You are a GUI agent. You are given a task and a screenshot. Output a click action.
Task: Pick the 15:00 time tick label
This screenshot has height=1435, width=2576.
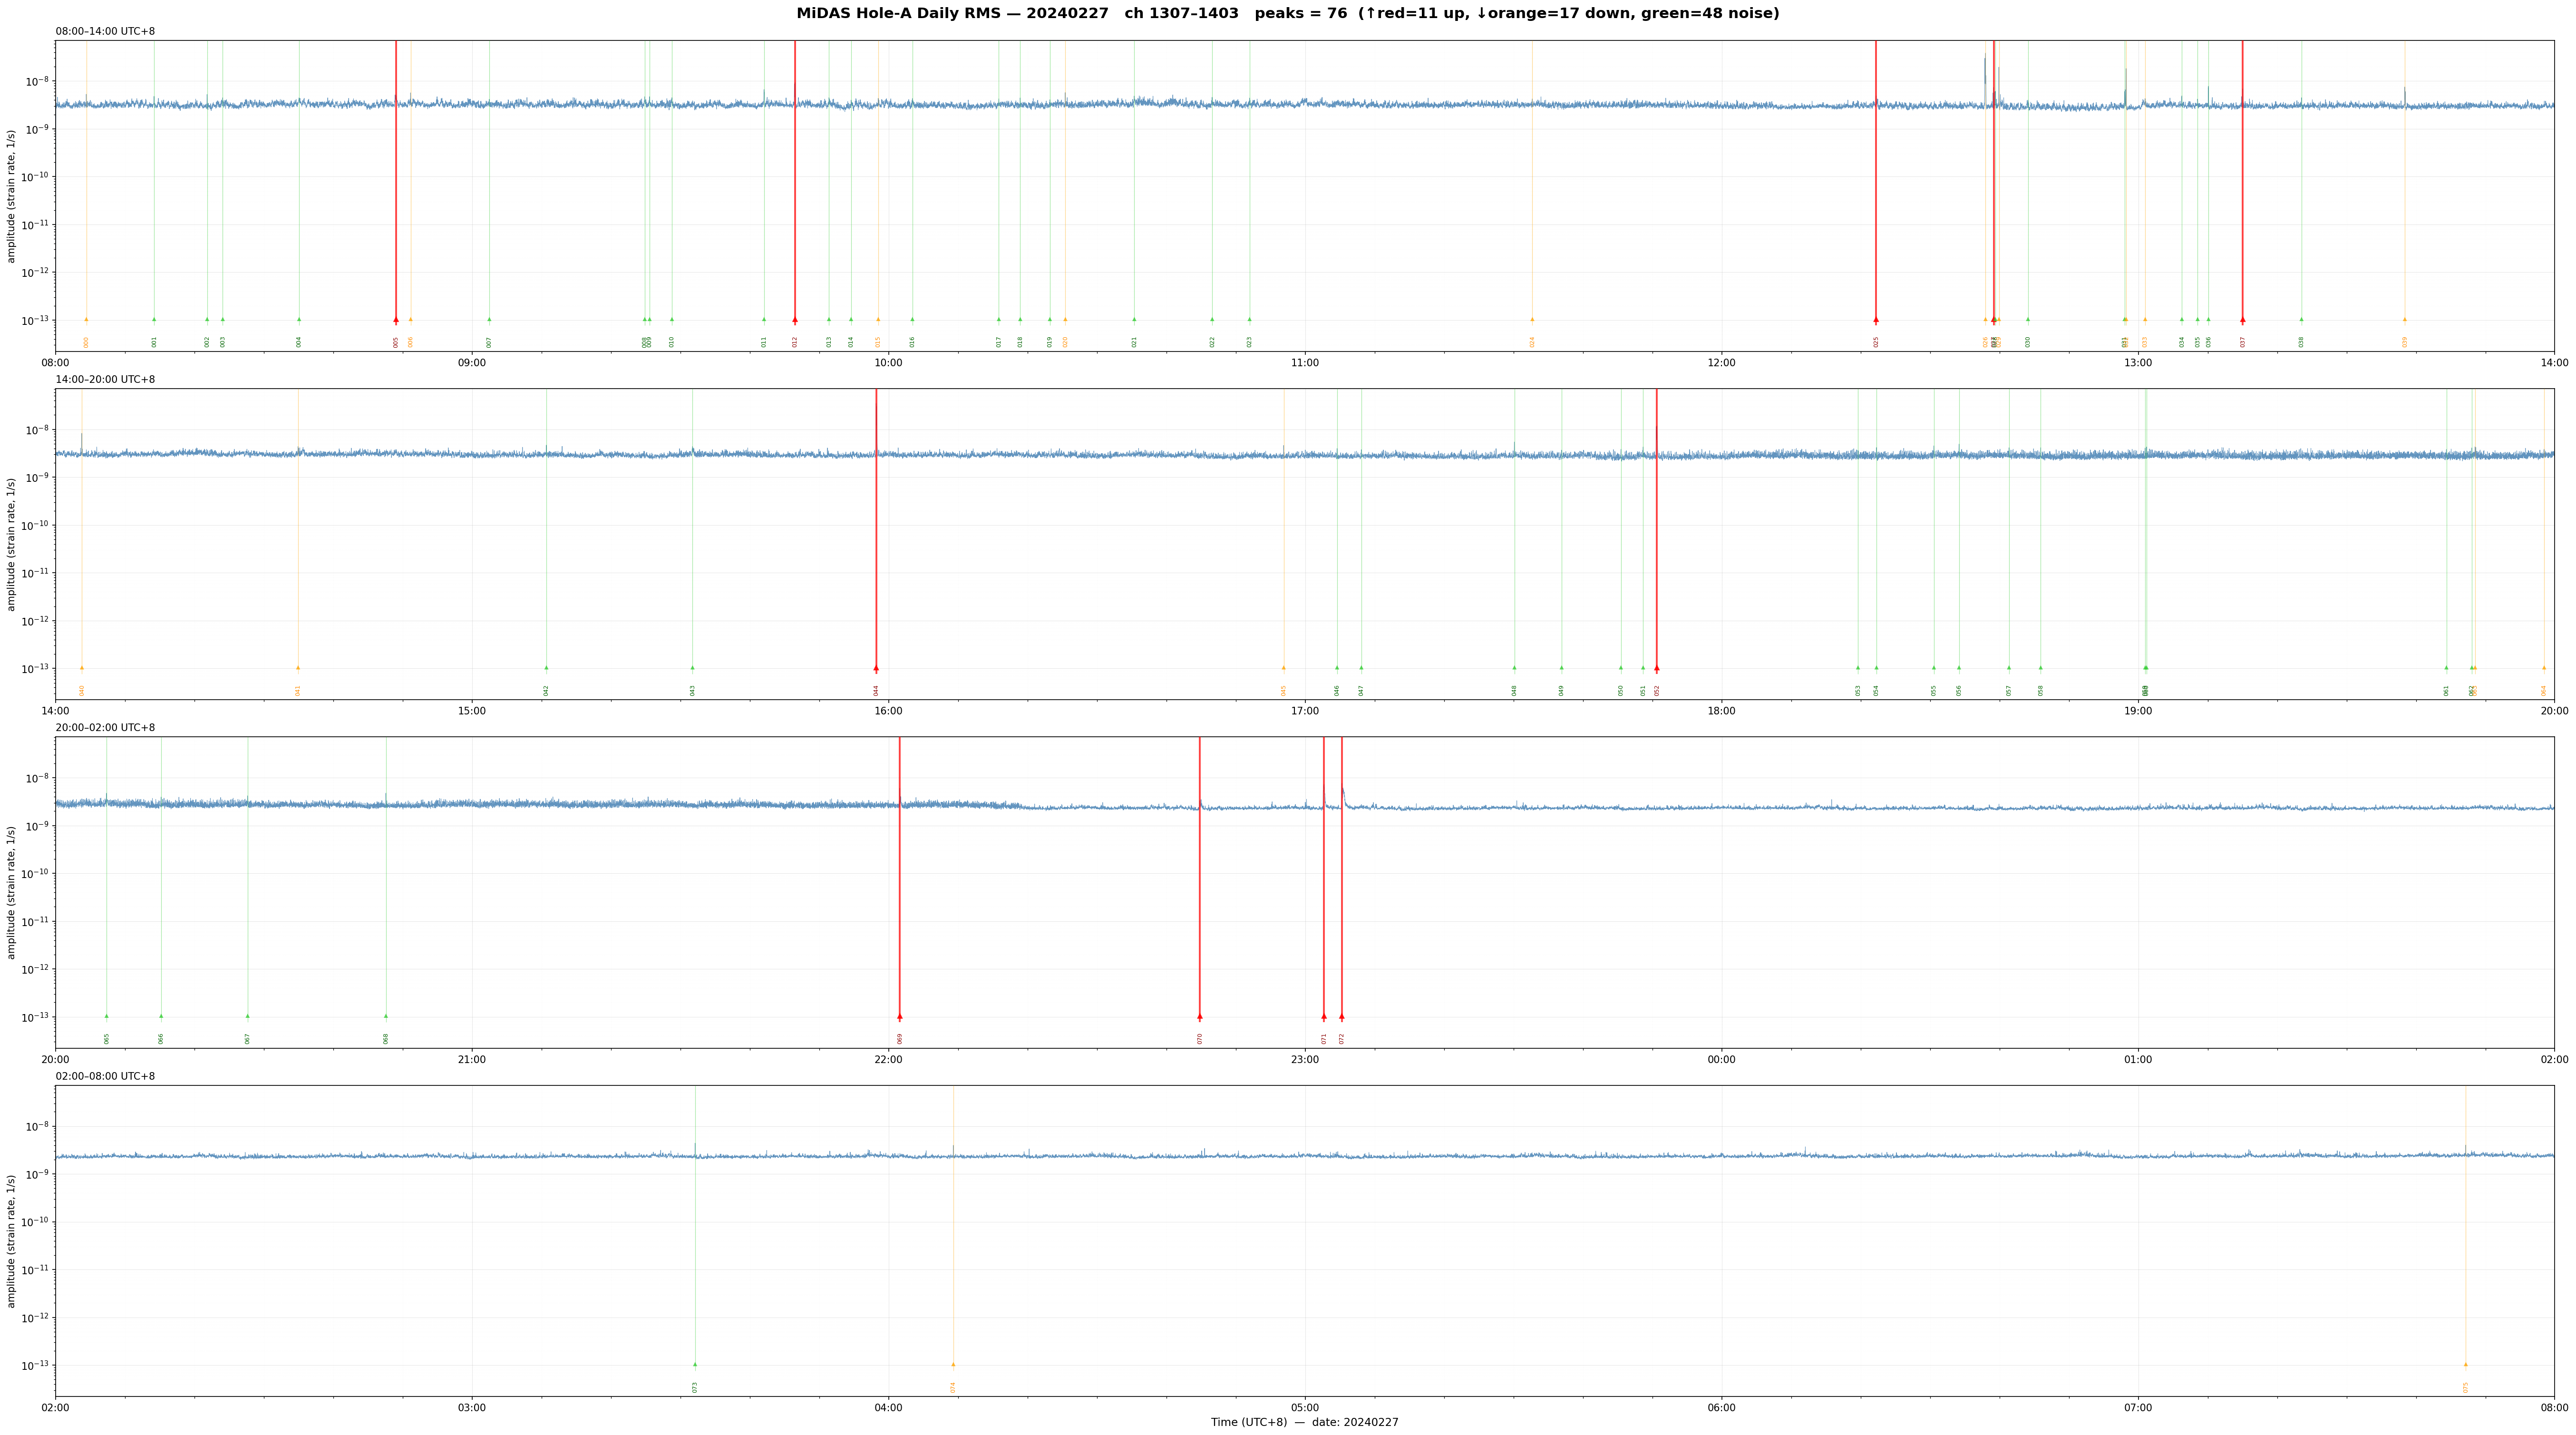(472, 711)
